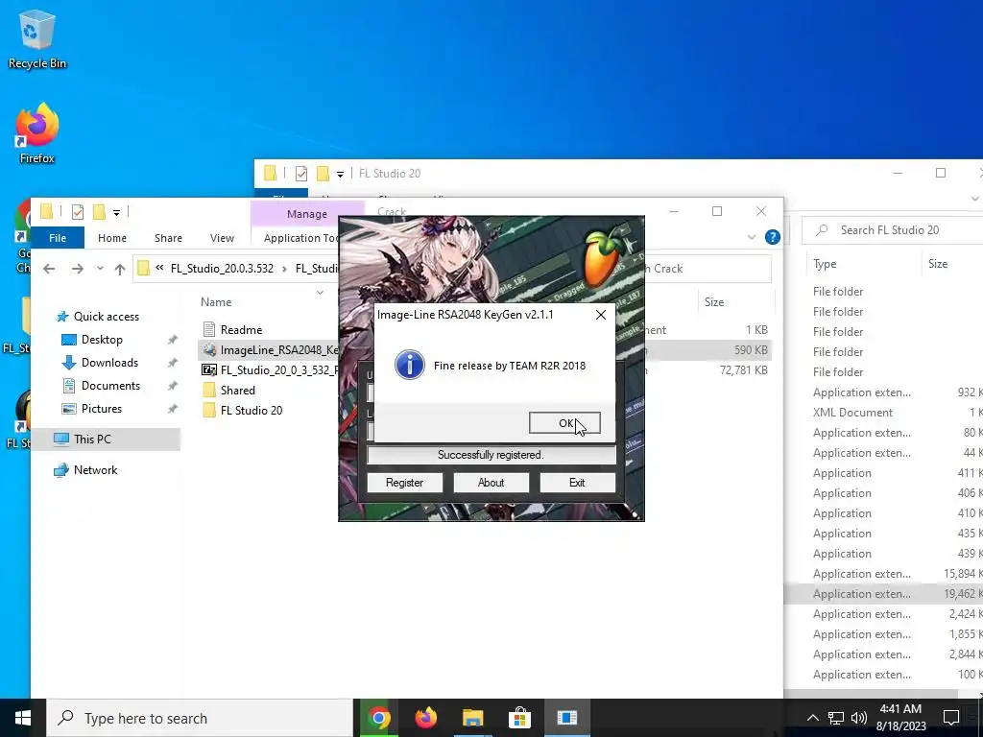Unpin Desktop using its pin icon
Image resolution: width=983 pixels, height=737 pixels.
[173, 340]
